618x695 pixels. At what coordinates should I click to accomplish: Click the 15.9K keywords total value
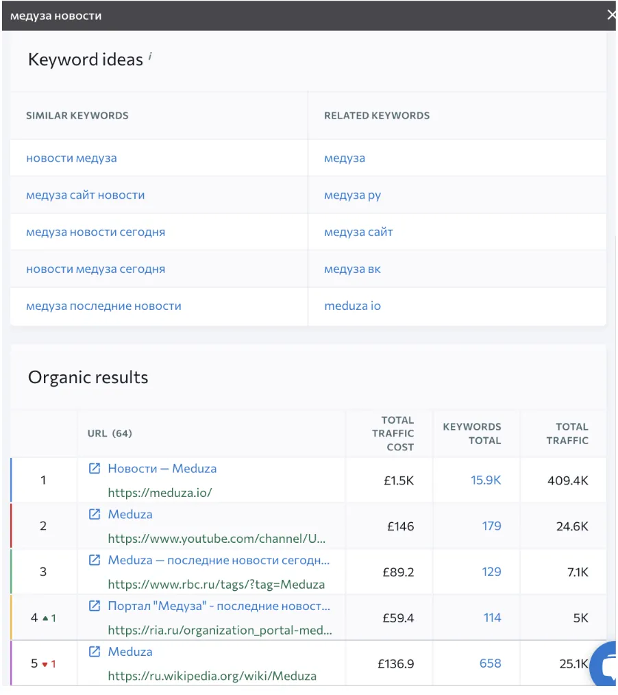pyautogui.click(x=485, y=480)
